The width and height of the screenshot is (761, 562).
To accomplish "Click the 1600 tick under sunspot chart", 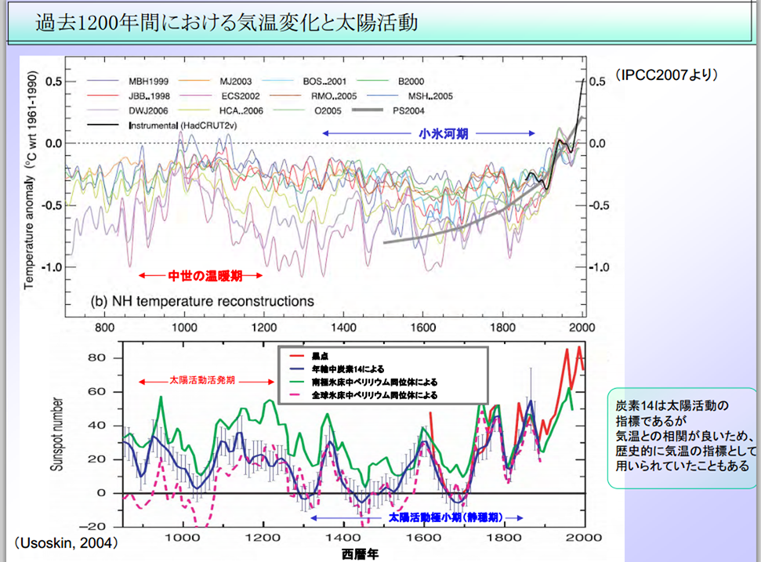I will pyautogui.click(x=424, y=538).
